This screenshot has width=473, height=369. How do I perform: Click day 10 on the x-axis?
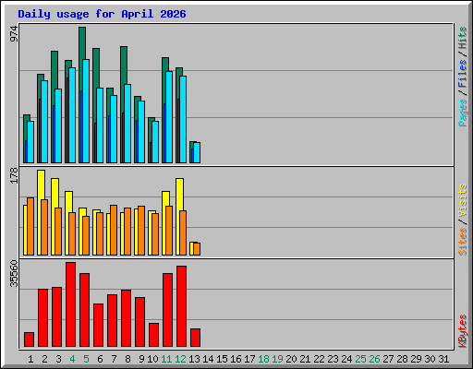152,359
